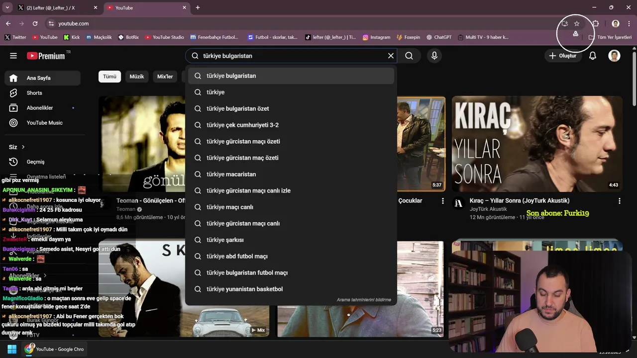Choose suggestion 'türkiye macaristan'
637x358 pixels.
click(291, 174)
